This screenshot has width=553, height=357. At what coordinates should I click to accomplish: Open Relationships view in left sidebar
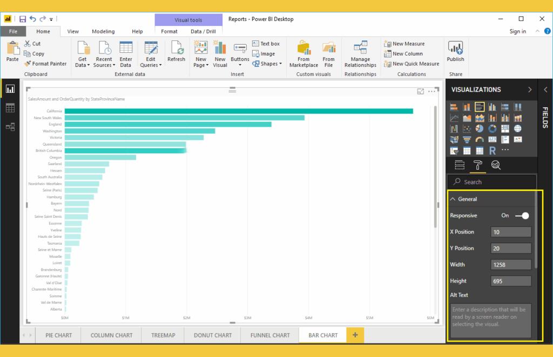(10, 127)
